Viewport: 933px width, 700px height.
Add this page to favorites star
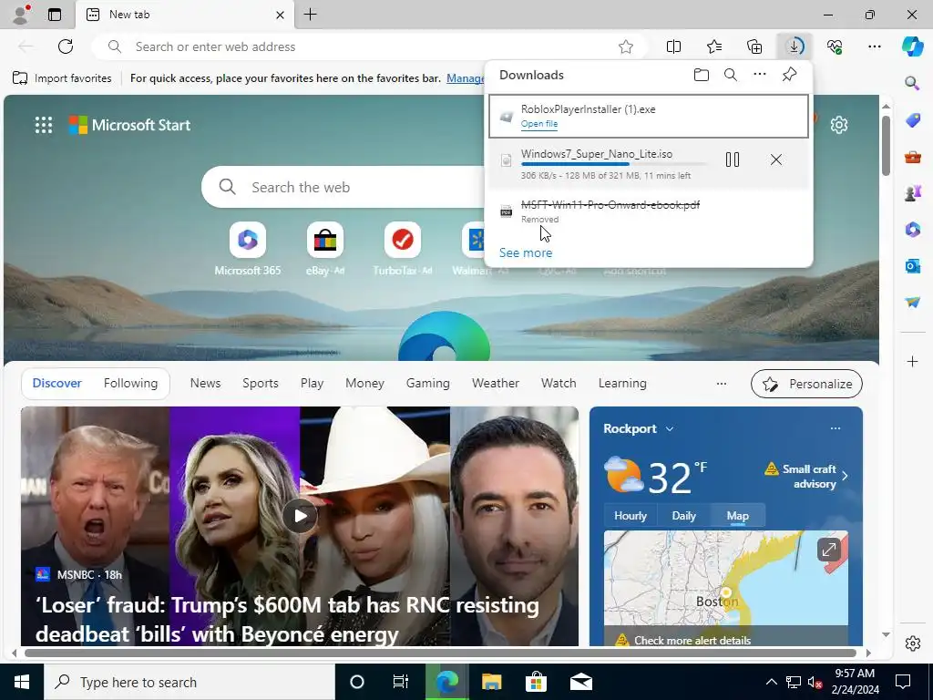(x=625, y=46)
